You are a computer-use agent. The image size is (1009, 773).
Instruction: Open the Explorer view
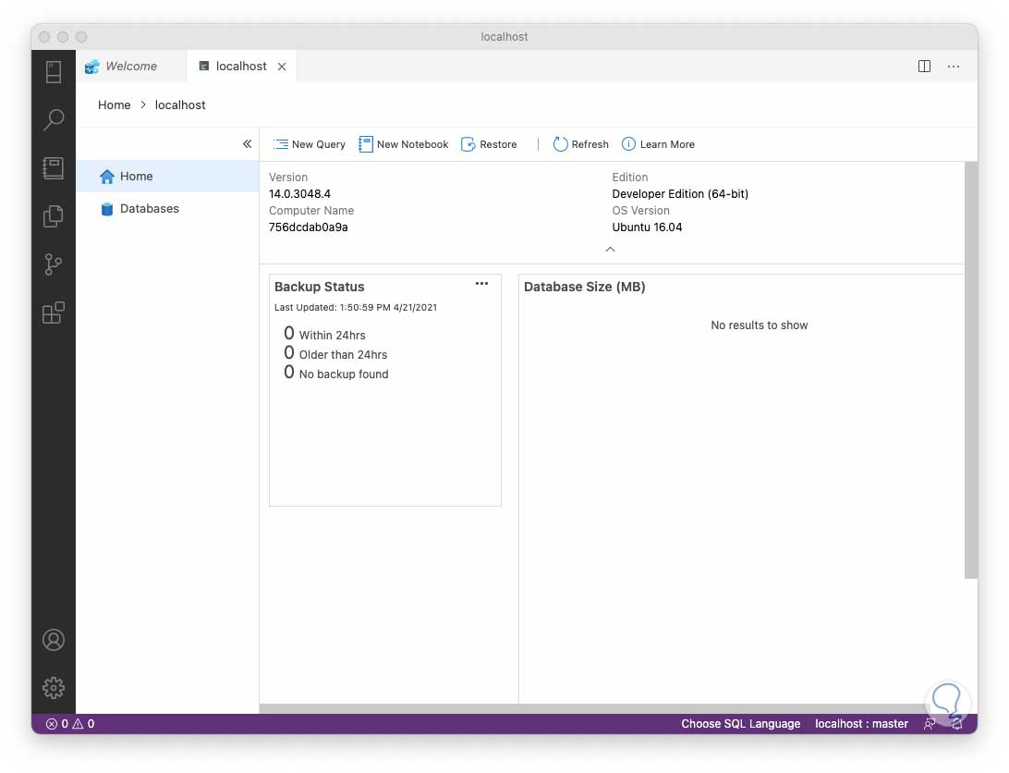pos(53,215)
